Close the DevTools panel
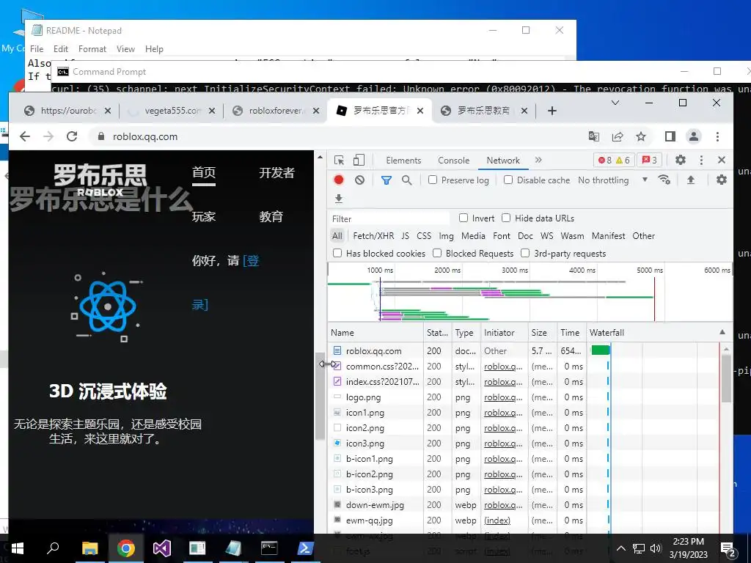Viewport: 751px width, 563px height. (x=722, y=160)
